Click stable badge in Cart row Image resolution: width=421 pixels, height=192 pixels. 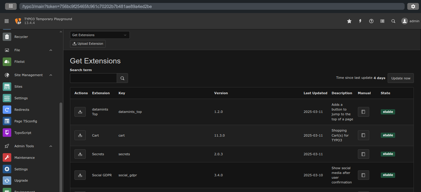388,135
